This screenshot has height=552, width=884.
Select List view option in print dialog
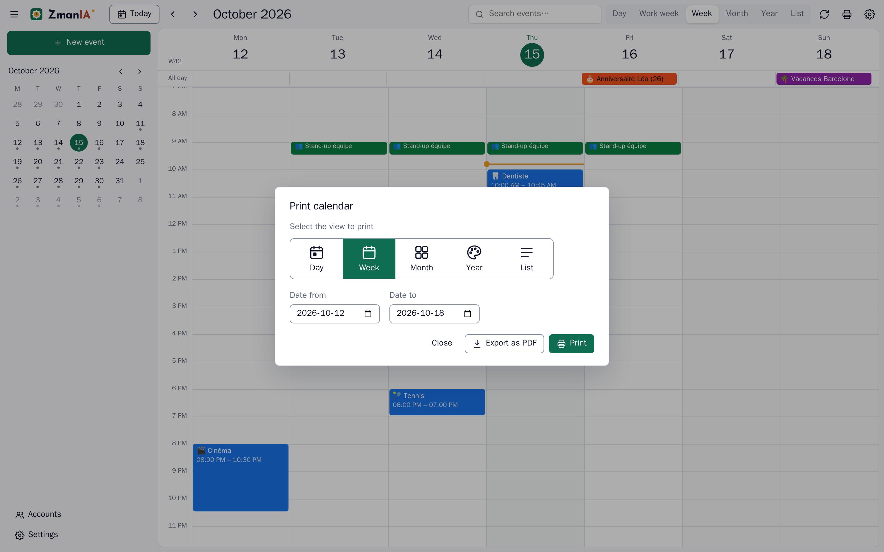tap(527, 258)
